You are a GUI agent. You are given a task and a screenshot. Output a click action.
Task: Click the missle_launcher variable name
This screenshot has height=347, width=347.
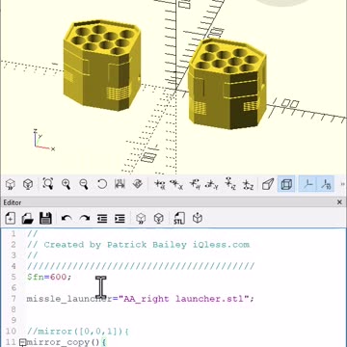(69, 299)
